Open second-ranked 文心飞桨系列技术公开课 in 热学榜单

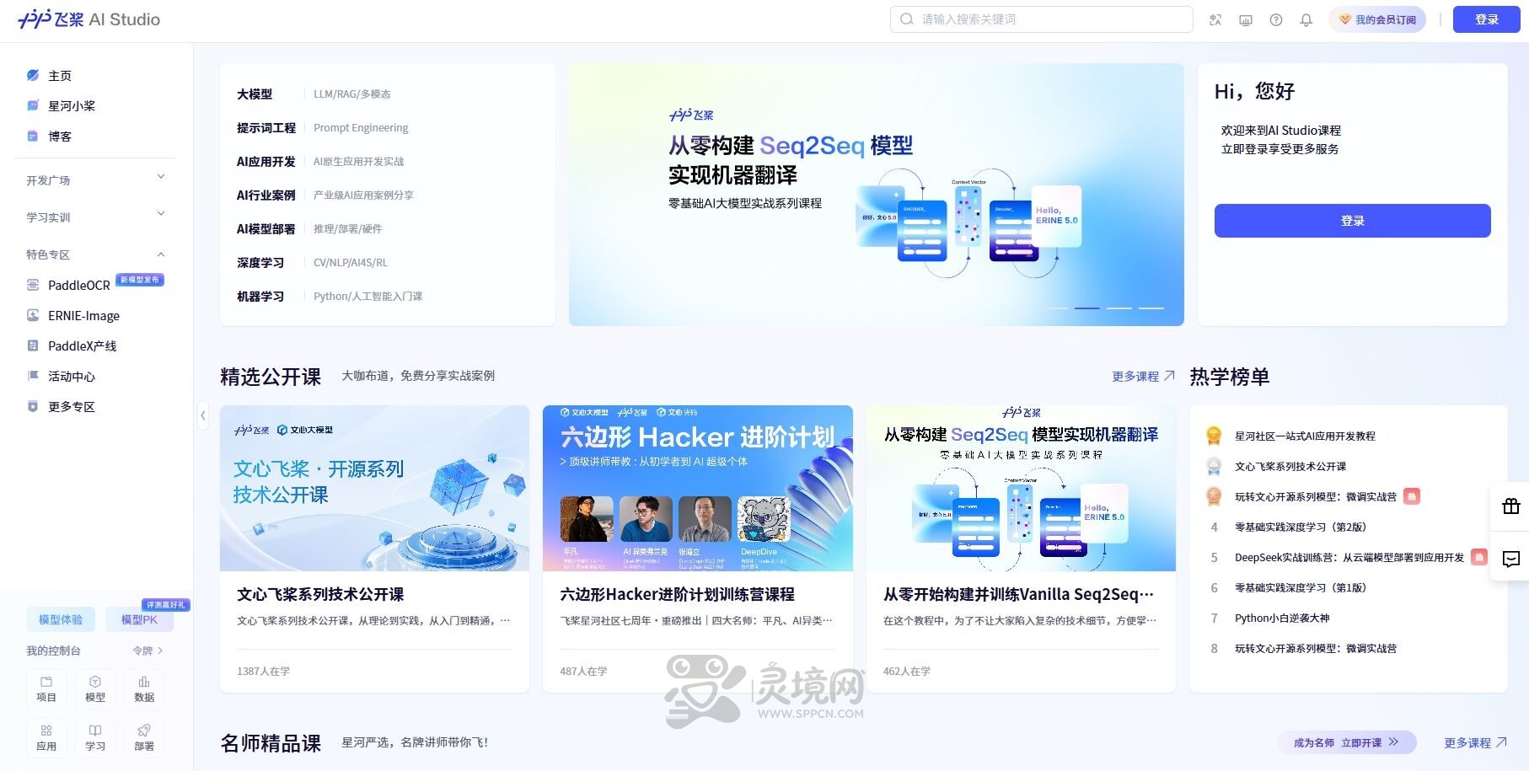tap(1290, 467)
